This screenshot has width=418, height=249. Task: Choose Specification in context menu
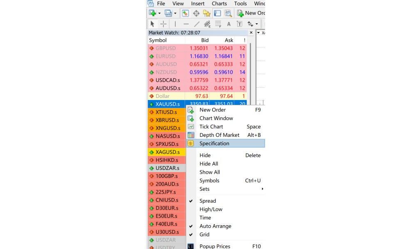click(x=226, y=143)
